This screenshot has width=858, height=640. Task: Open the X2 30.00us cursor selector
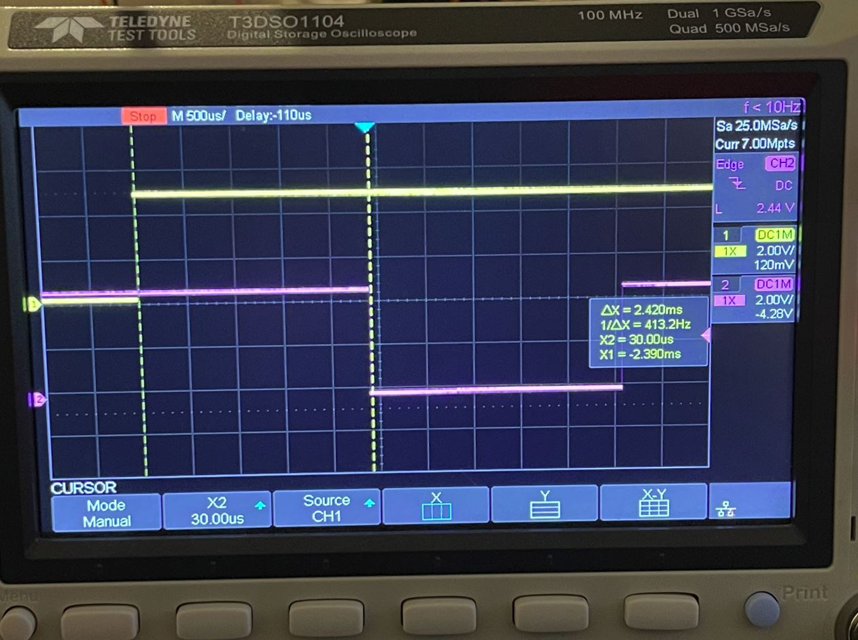point(217,510)
